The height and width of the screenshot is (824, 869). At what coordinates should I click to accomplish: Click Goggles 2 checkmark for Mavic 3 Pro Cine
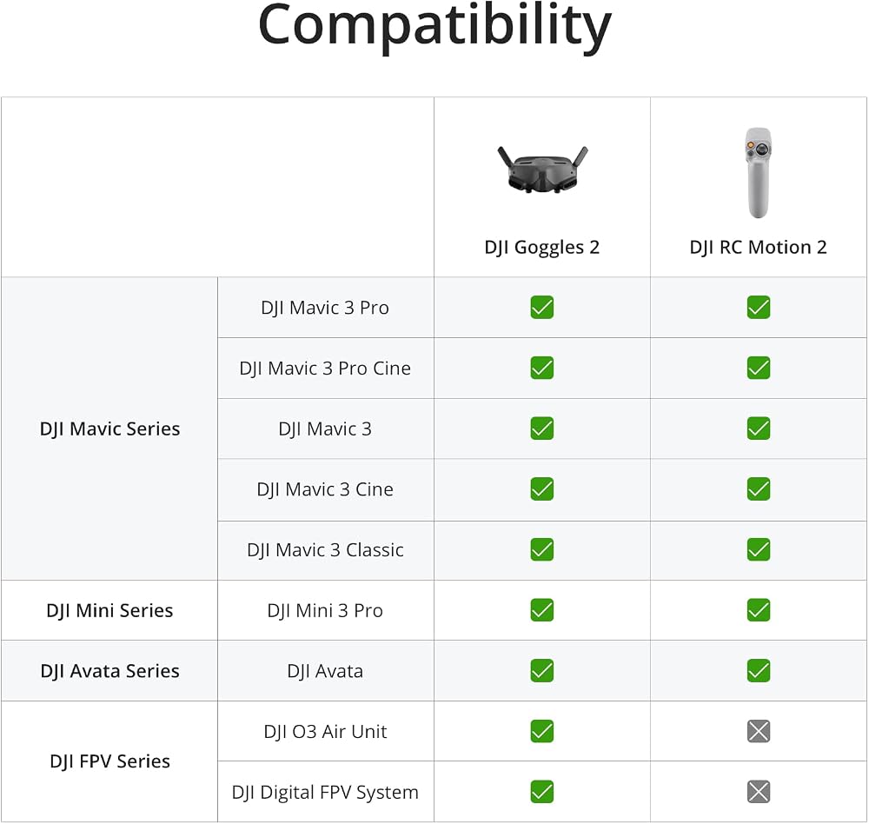[x=542, y=368]
